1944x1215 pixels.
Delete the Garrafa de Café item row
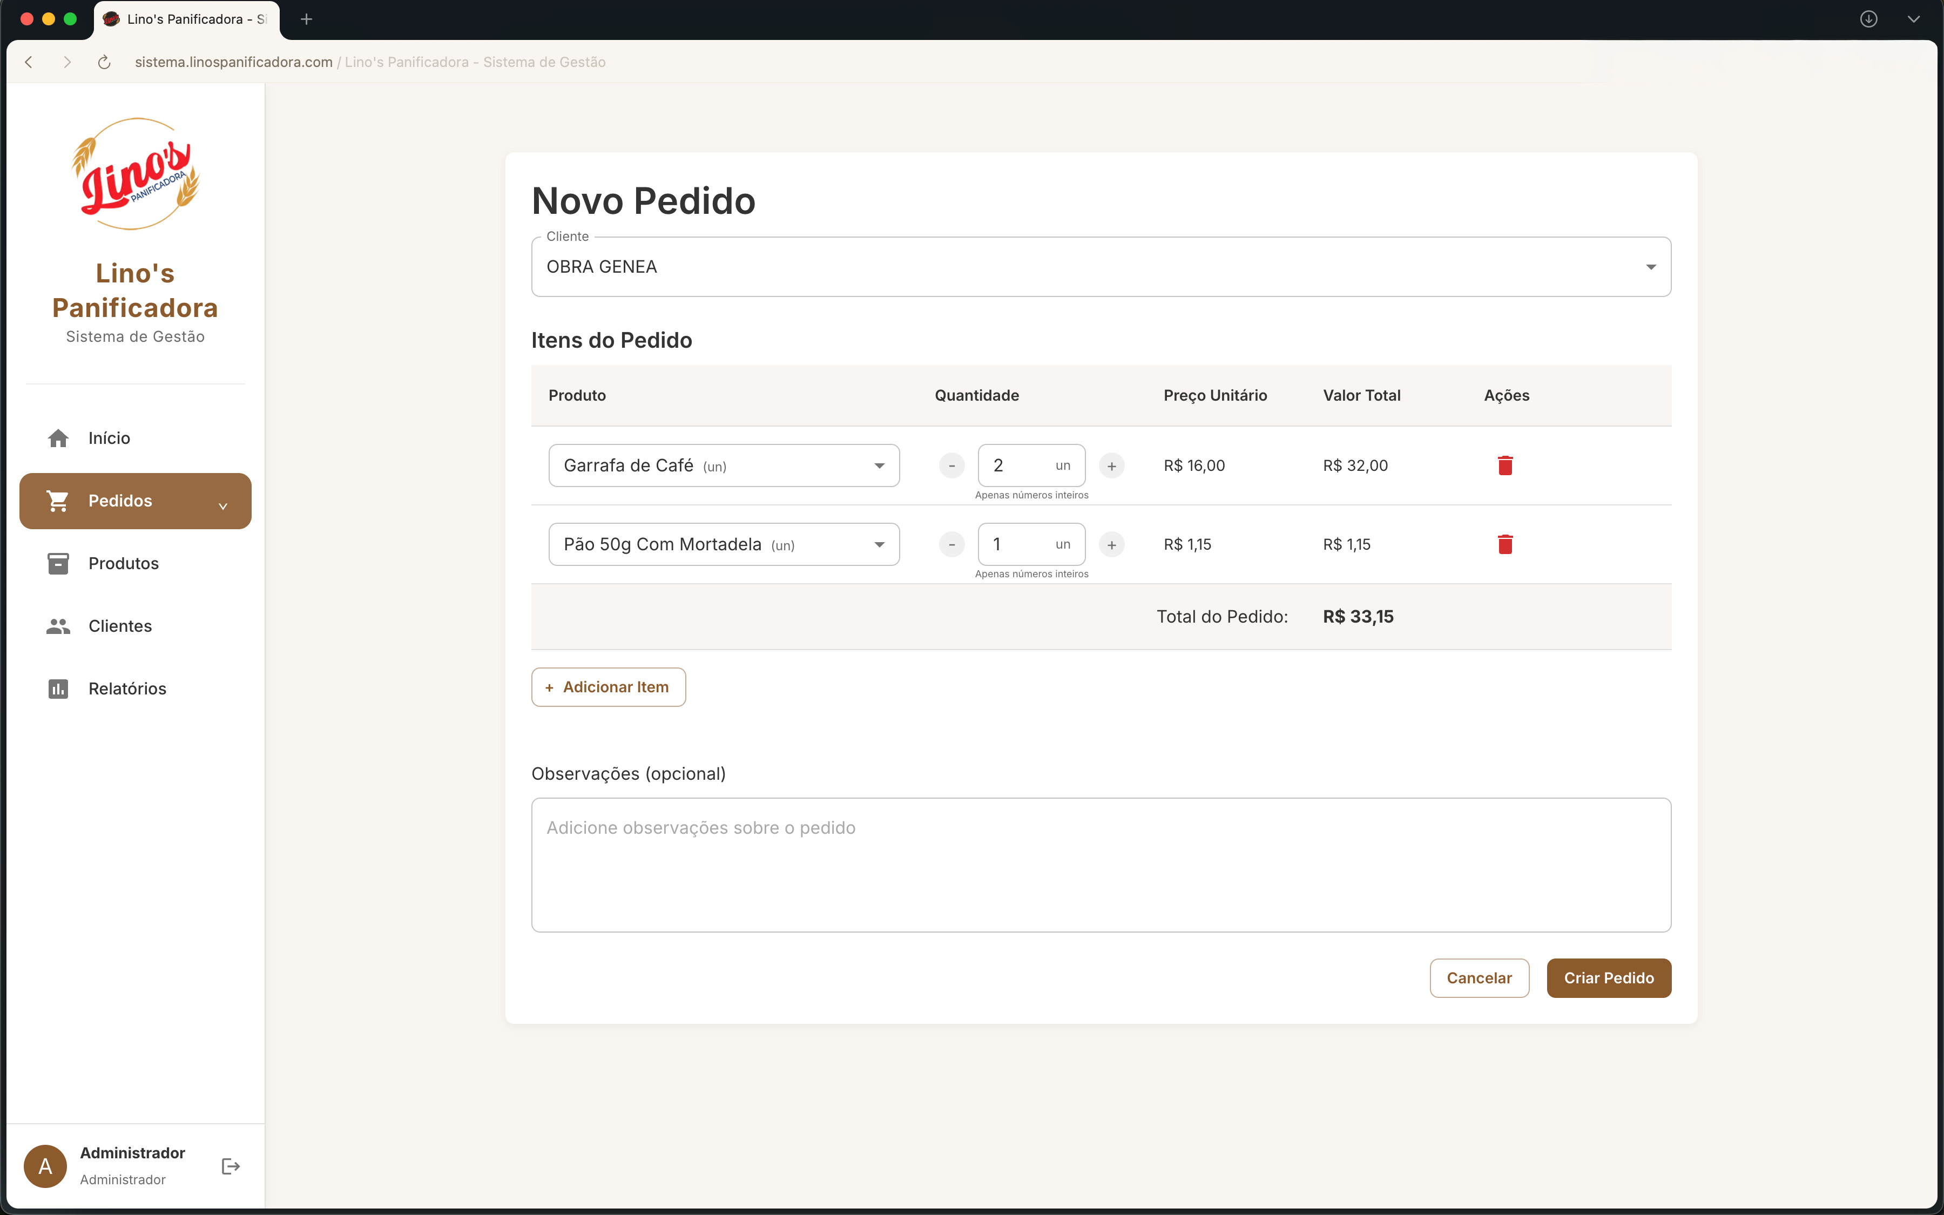tap(1506, 465)
